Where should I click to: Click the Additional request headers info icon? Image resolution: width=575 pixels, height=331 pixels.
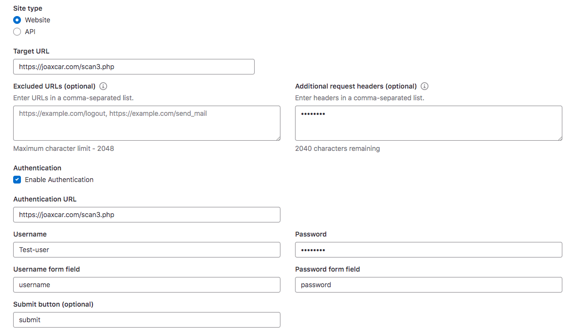click(x=425, y=86)
